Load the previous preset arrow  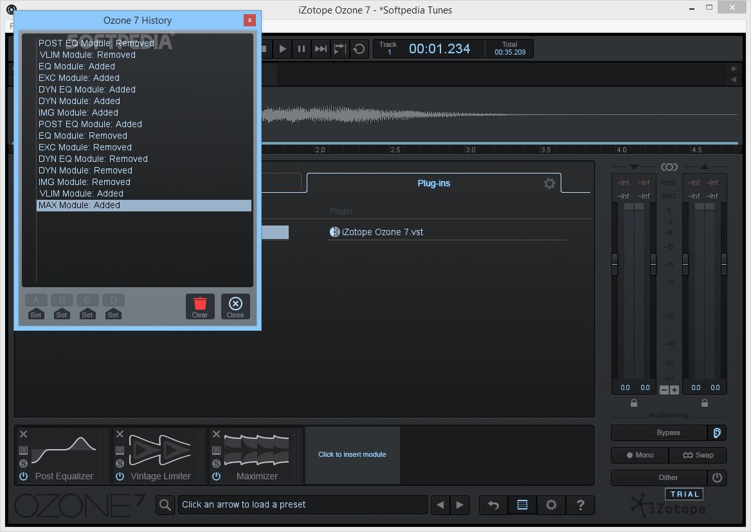pos(440,505)
